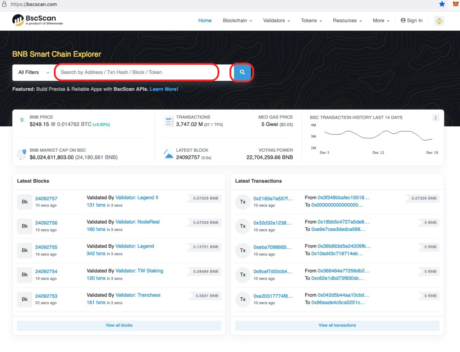
Task: Click Tx icon for 0x32d32a1238 transaction
Action: pyautogui.click(x=243, y=226)
